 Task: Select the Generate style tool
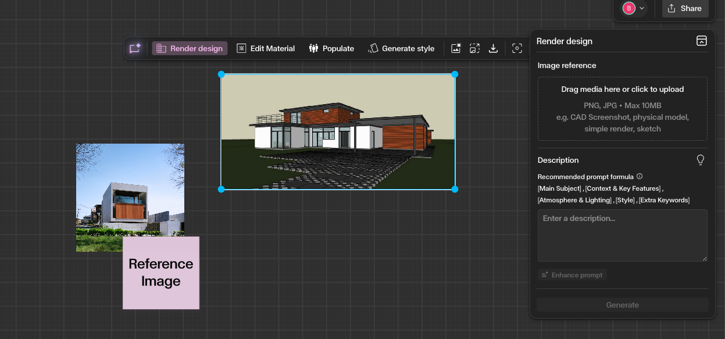pos(401,48)
